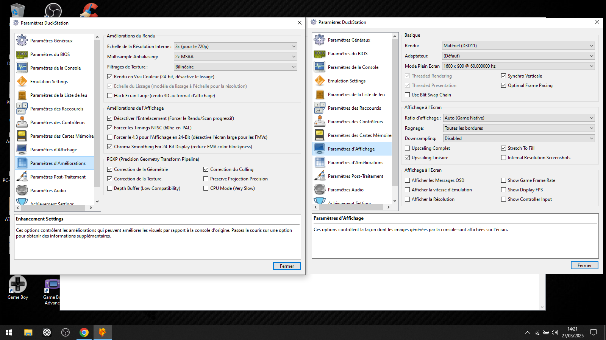Click Fermer button in Enhancement window
The image size is (606, 340).
tap(287, 266)
